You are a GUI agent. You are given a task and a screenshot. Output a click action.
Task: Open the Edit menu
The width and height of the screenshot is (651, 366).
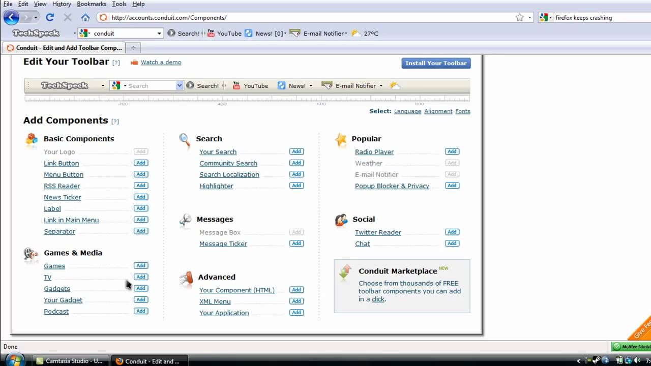point(23,4)
